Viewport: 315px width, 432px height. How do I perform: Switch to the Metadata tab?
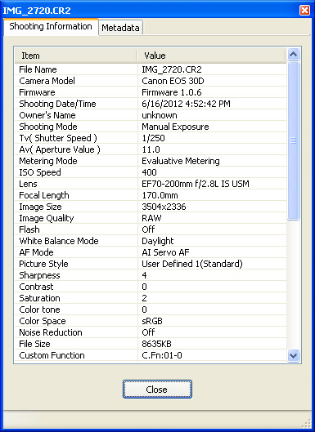tap(120, 28)
